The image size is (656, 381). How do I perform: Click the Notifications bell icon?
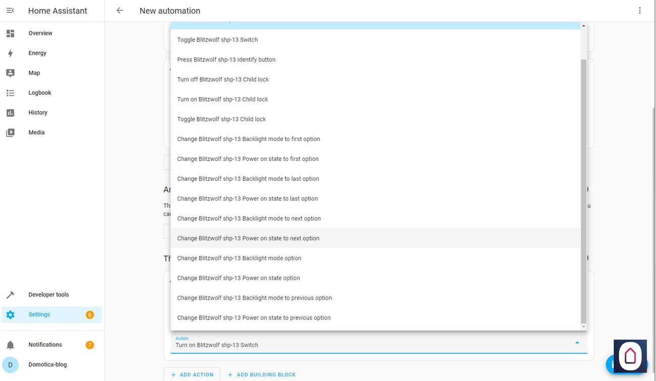(10, 345)
